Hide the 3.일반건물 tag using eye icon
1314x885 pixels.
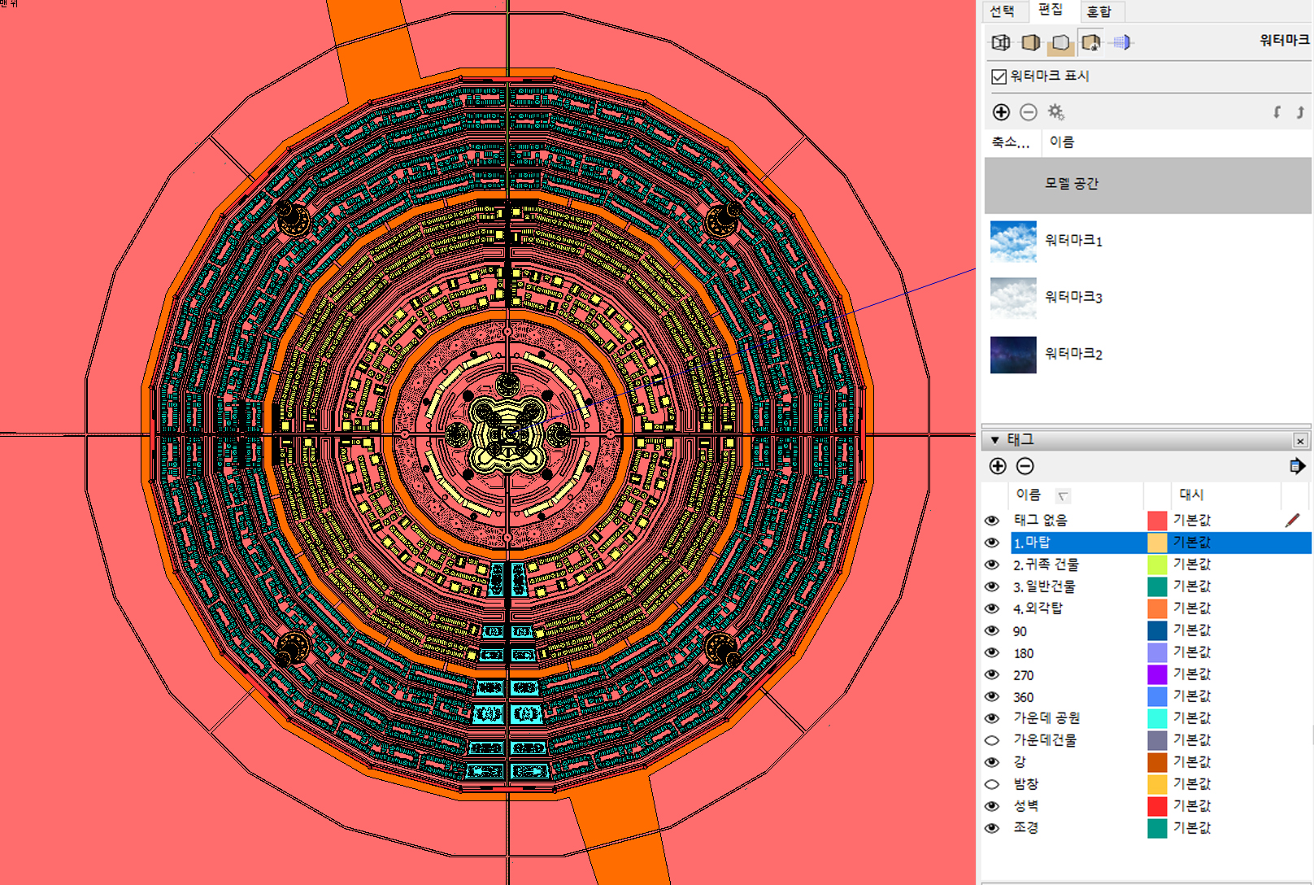tap(992, 586)
